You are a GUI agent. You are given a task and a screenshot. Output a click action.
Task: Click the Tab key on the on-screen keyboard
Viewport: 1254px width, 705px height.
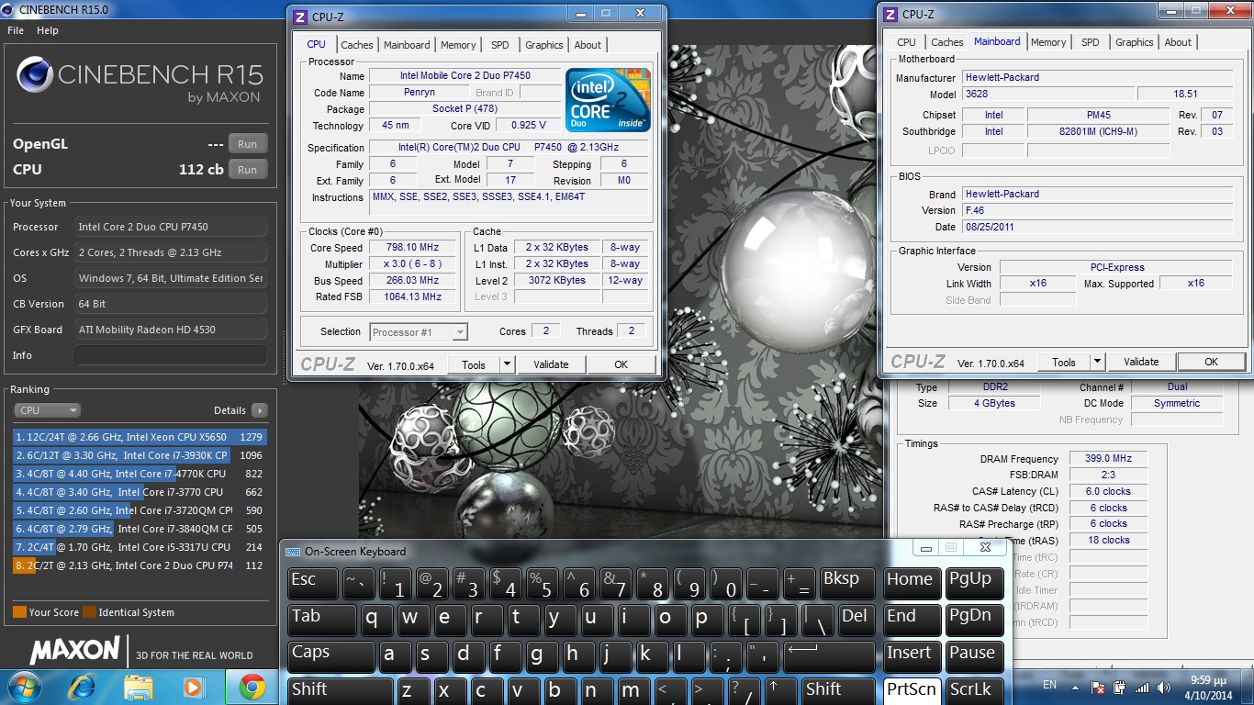point(321,621)
